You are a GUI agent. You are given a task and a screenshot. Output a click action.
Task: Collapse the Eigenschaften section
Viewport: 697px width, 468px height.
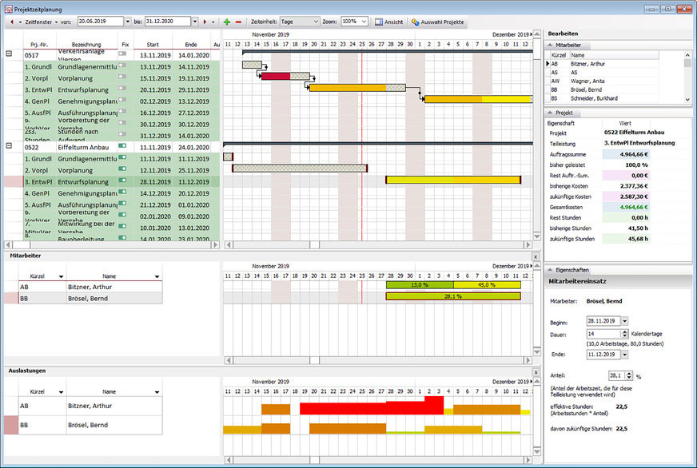tap(550, 269)
